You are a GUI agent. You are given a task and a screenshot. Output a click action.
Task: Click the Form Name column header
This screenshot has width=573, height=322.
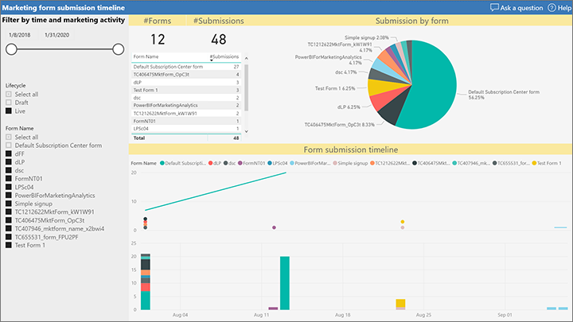(x=146, y=56)
